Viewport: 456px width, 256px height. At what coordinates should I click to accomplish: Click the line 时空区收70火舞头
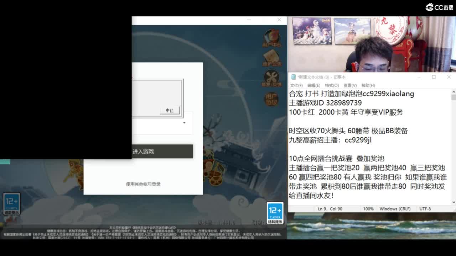348,130
